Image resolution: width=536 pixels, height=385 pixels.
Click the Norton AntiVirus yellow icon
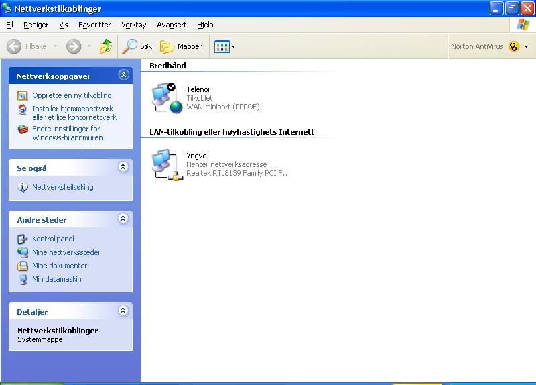coord(513,46)
